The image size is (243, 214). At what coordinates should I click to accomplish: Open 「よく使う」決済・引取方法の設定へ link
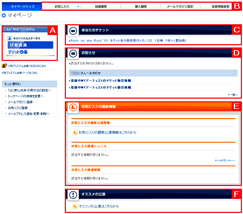click(29, 91)
